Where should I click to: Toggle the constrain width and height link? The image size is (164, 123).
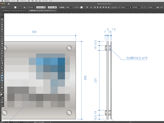[x=130, y=7]
